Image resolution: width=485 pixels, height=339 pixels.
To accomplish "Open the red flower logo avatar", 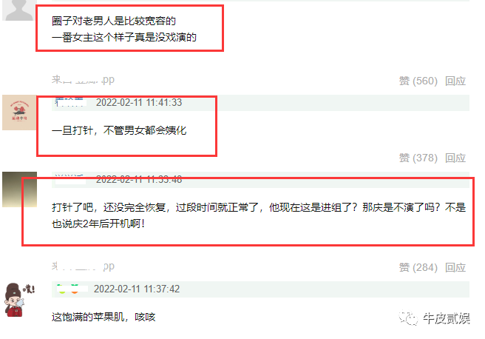I will click(19, 113).
